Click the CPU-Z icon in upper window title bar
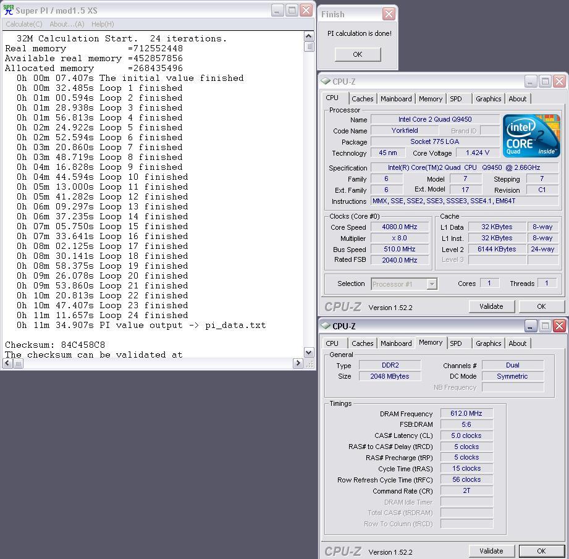Viewport: 569px width, 559px height. coord(326,81)
